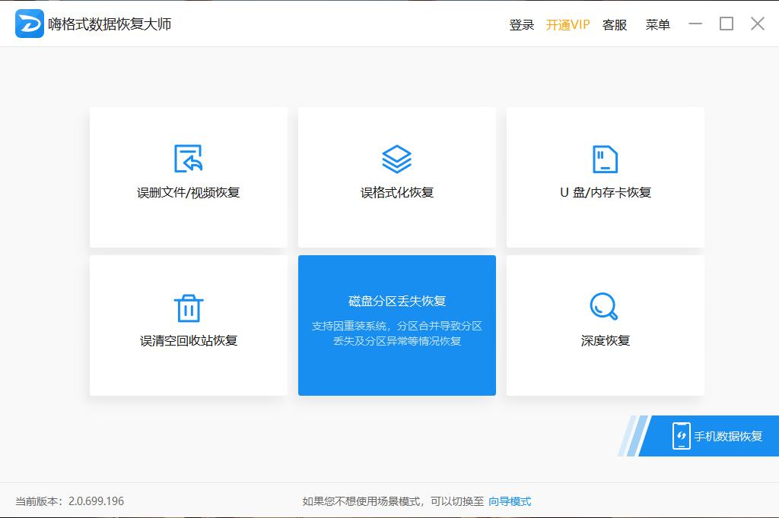Click the app logo in the title bar

(28, 24)
